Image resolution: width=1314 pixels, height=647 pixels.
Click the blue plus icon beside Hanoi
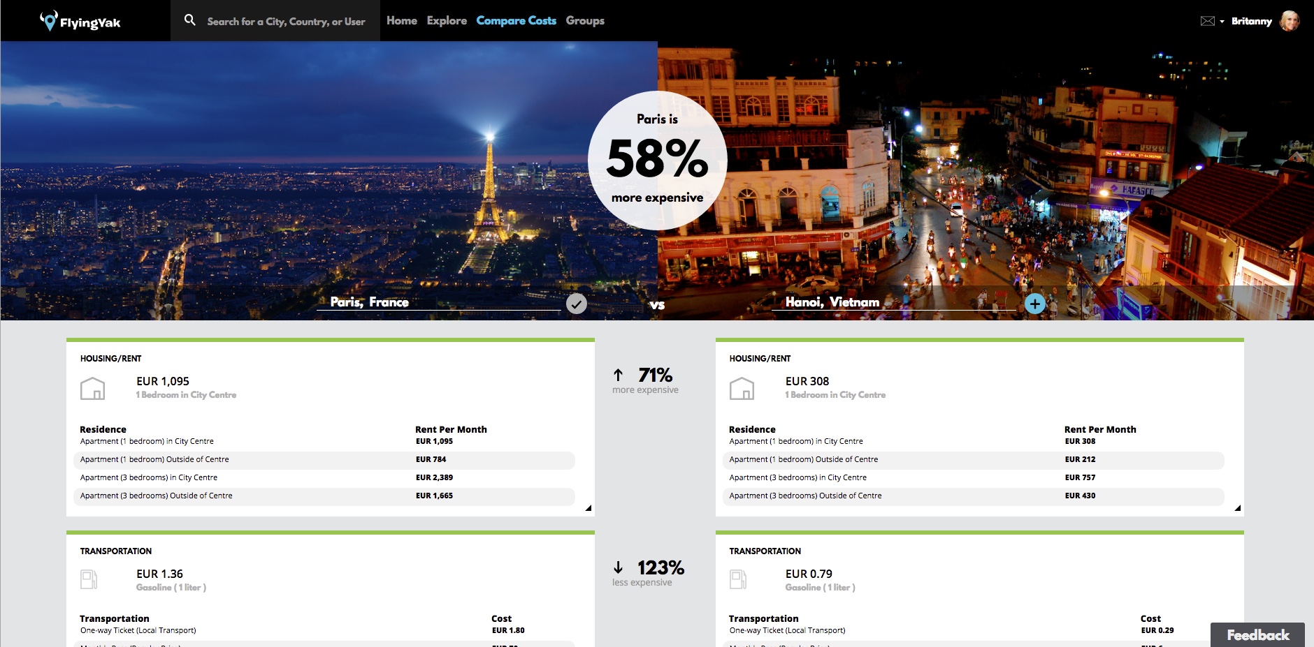pos(1034,304)
